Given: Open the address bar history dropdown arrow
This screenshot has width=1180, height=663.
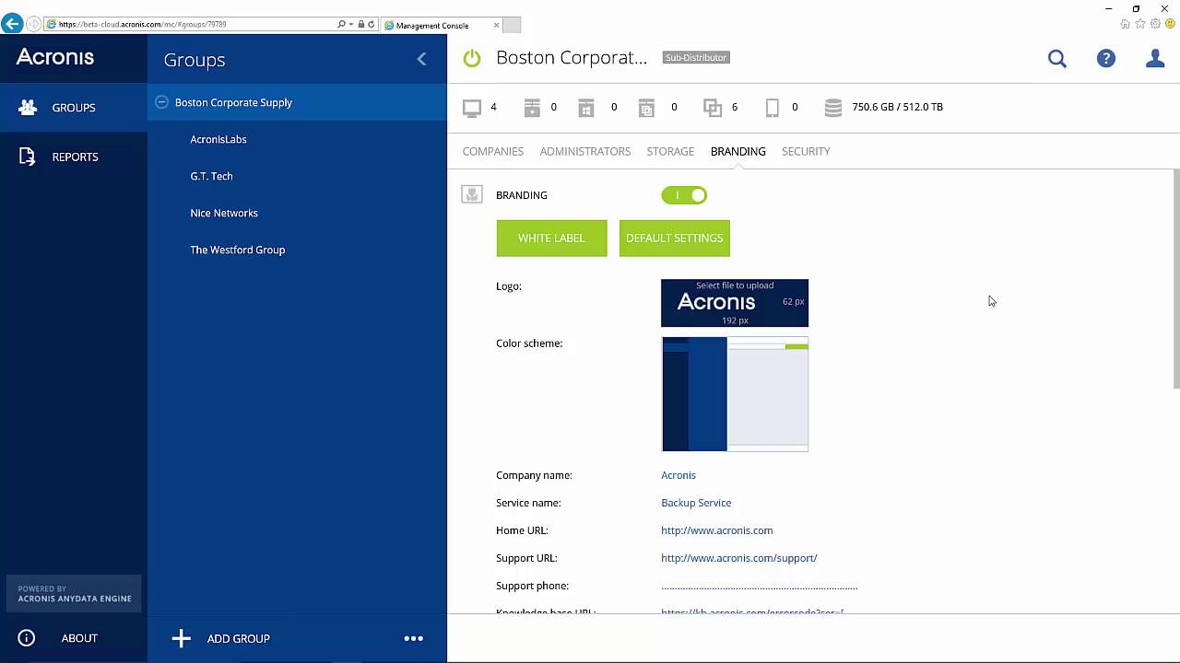Looking at the screenshot, I should pyautogui.click(x=350, y=24).
